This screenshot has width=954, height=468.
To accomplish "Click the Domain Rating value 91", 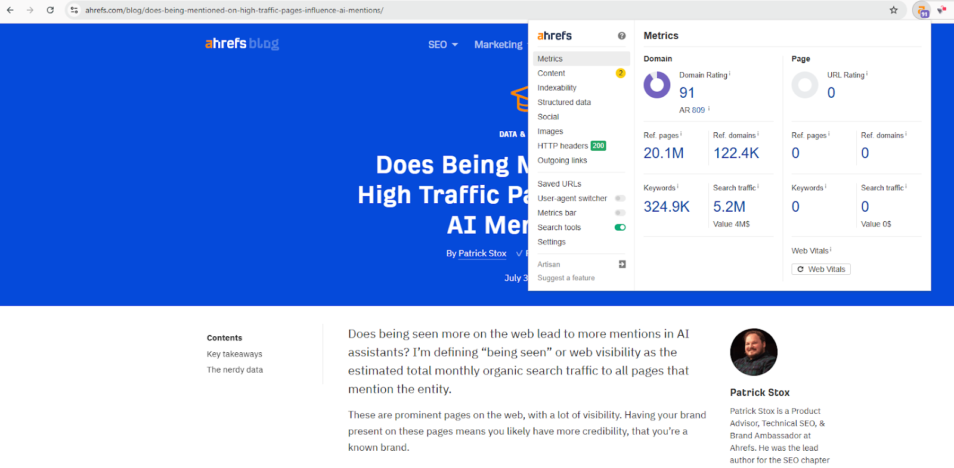I will click(x=687, y=93).
